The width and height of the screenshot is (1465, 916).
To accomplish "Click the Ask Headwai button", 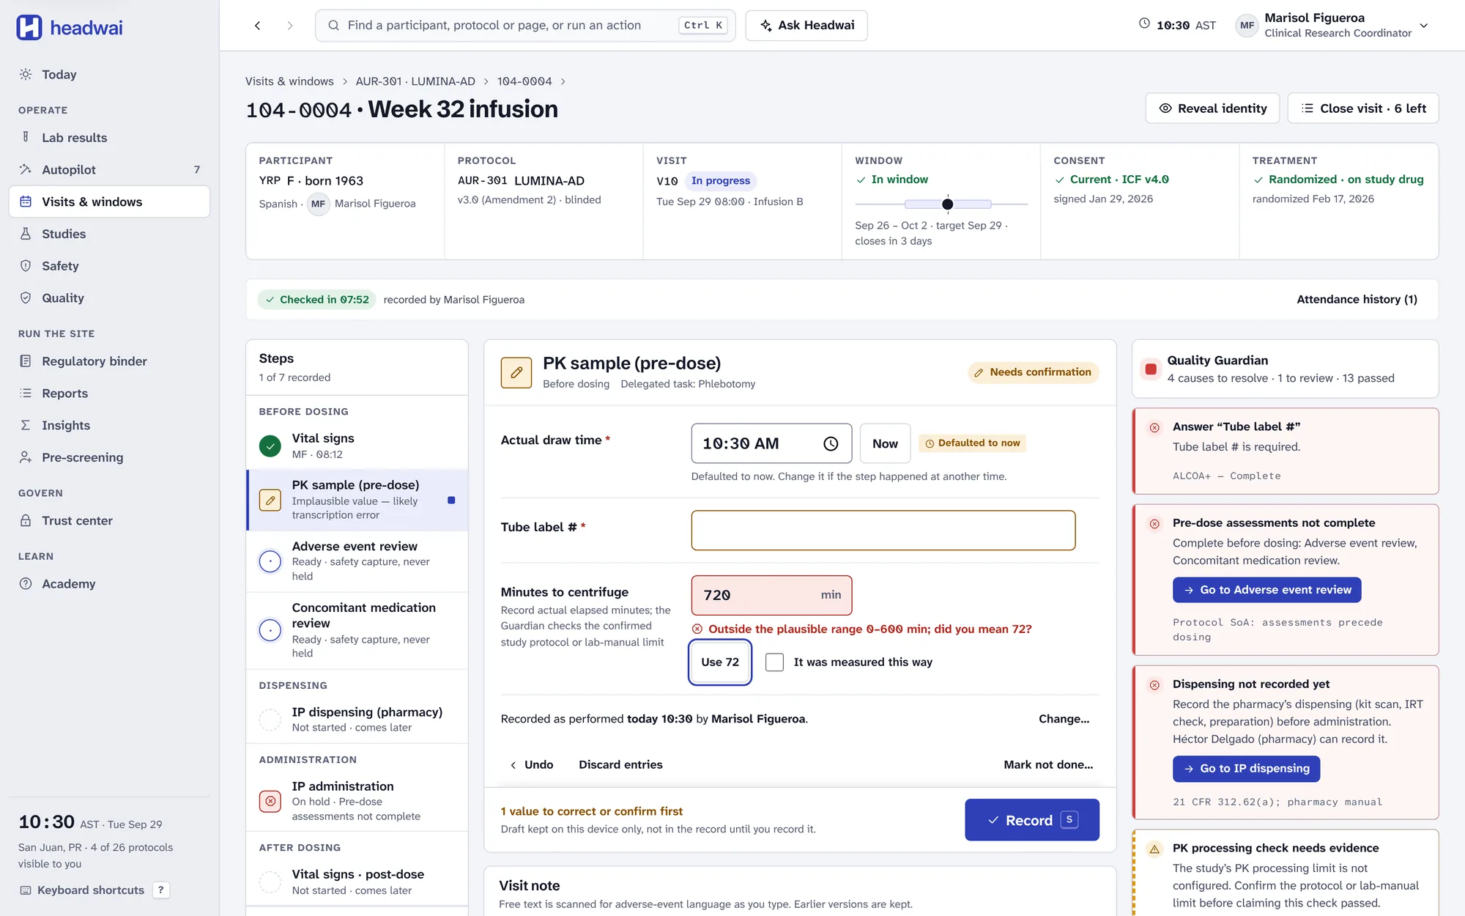I will (806, 26).
